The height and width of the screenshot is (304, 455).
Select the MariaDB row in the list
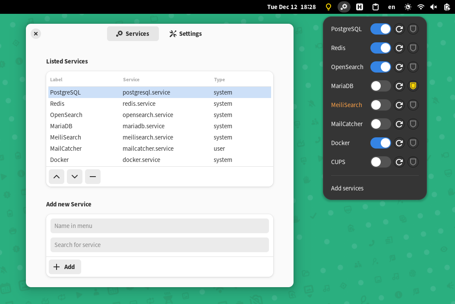(x=160, y=126)
